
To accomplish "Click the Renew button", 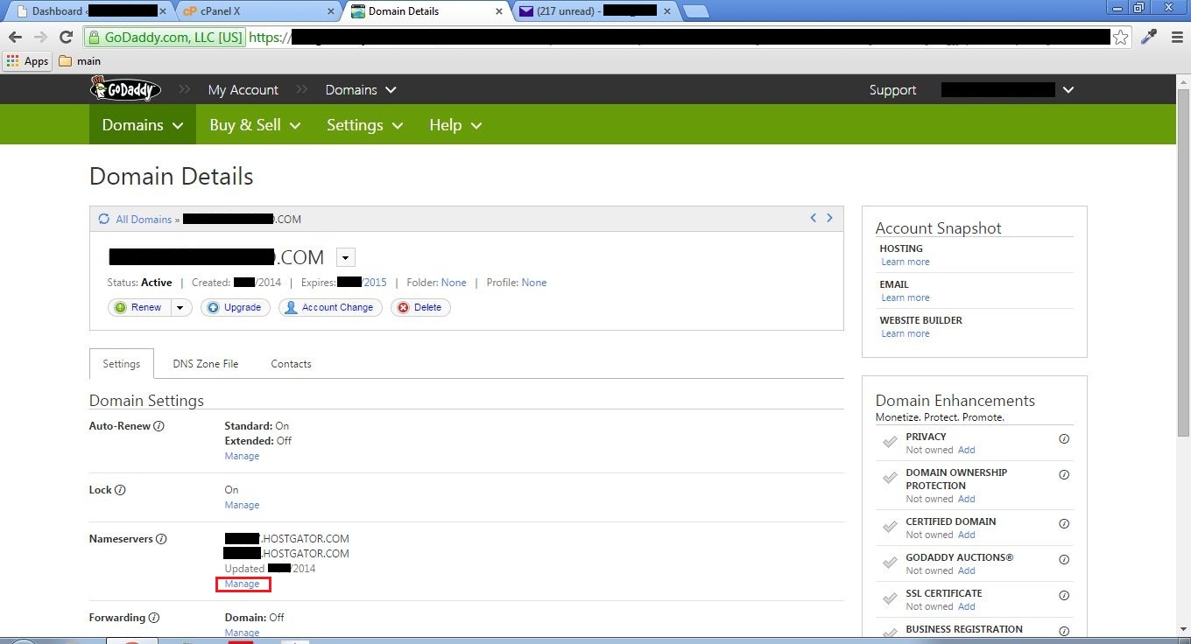I will 140,307.
